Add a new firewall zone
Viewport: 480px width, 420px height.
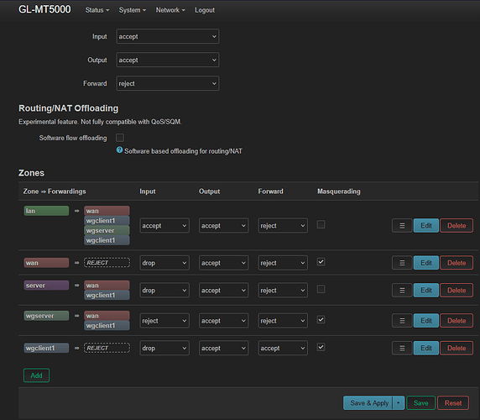[x=36, y=375]
